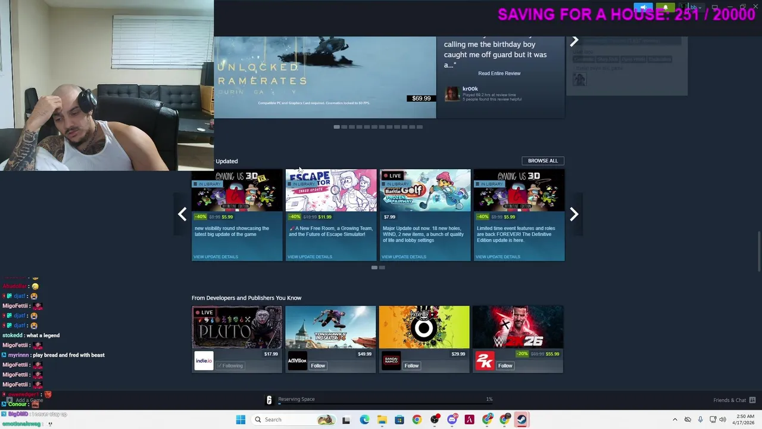Image resolution: width=762 pixels, height=429 pixels.
Task: Go to next Recently Updated page arrow
Action: tap(574, 214)
